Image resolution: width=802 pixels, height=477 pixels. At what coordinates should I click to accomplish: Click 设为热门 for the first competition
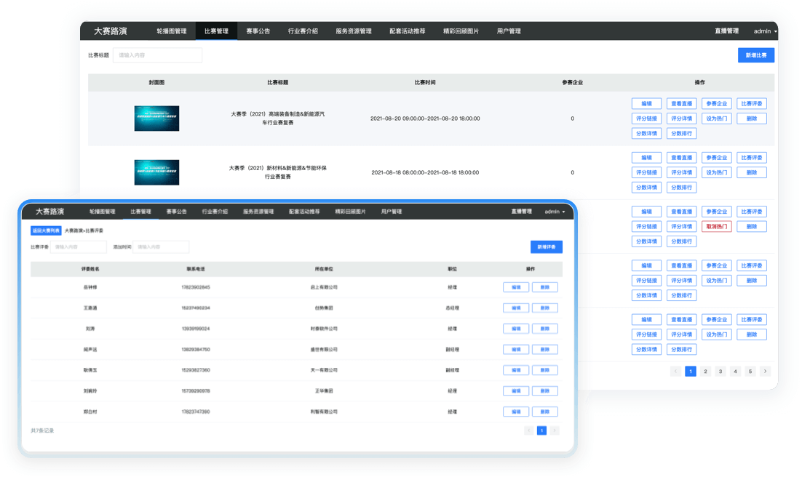click(x=716, y=118)
